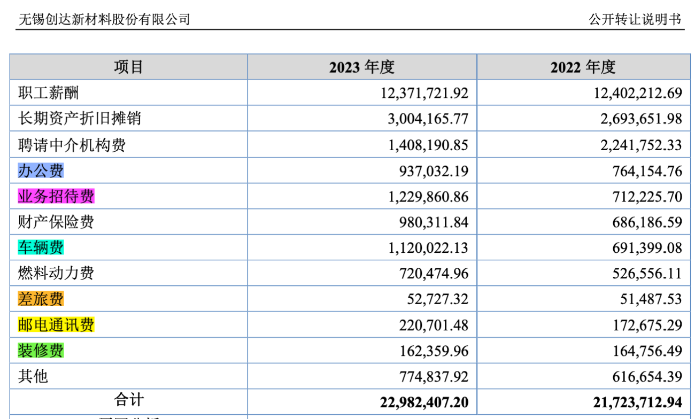Screen dimensions: 695x419
Task: Click the 聘请中介机构费 row label
Action: pyautogui.click(x=72, y=145)
